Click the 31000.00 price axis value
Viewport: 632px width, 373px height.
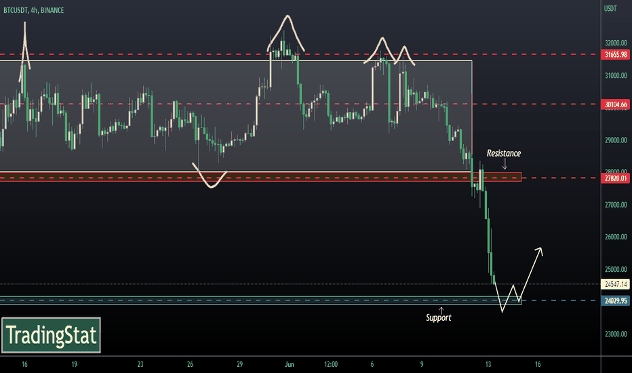(x=616, y=75)
